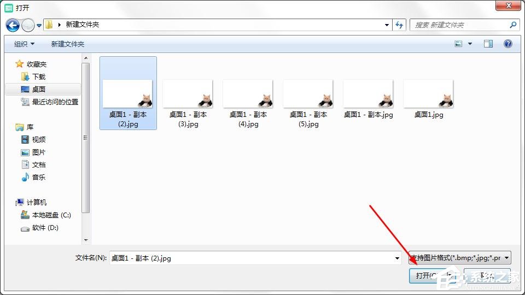Select thumbnail 桌面1 - 副本.jpg
525x295 pixels.
[x=368, y=99]
